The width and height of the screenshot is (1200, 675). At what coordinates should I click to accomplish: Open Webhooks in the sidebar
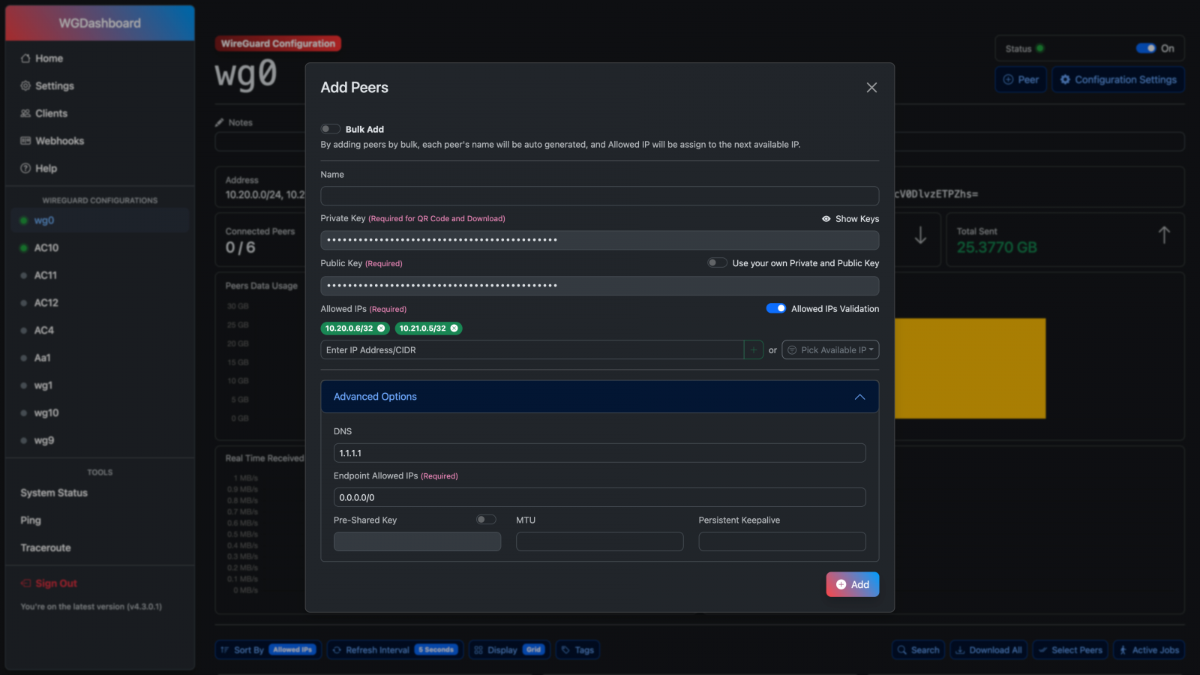(59, 141)
